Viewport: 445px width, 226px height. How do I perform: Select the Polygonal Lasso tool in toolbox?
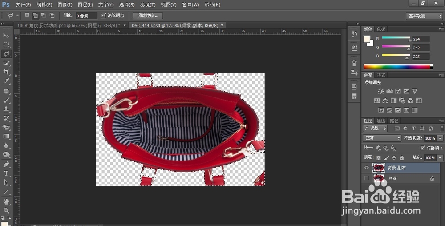tap(6, 54)
